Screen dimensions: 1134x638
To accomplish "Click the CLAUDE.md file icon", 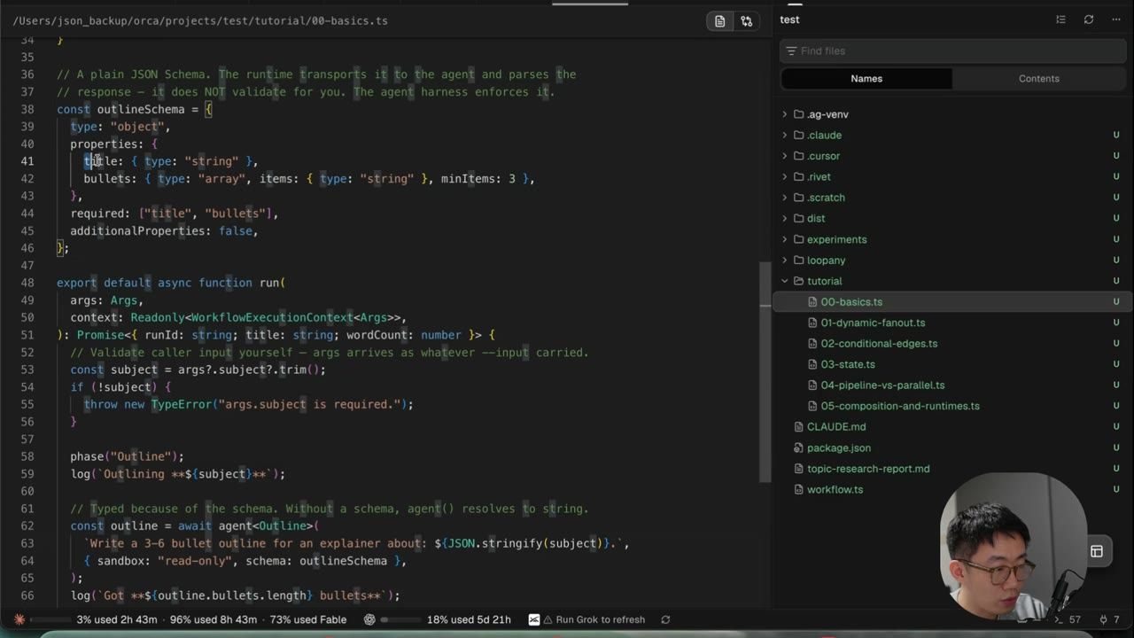I will [x=798, y=427].
